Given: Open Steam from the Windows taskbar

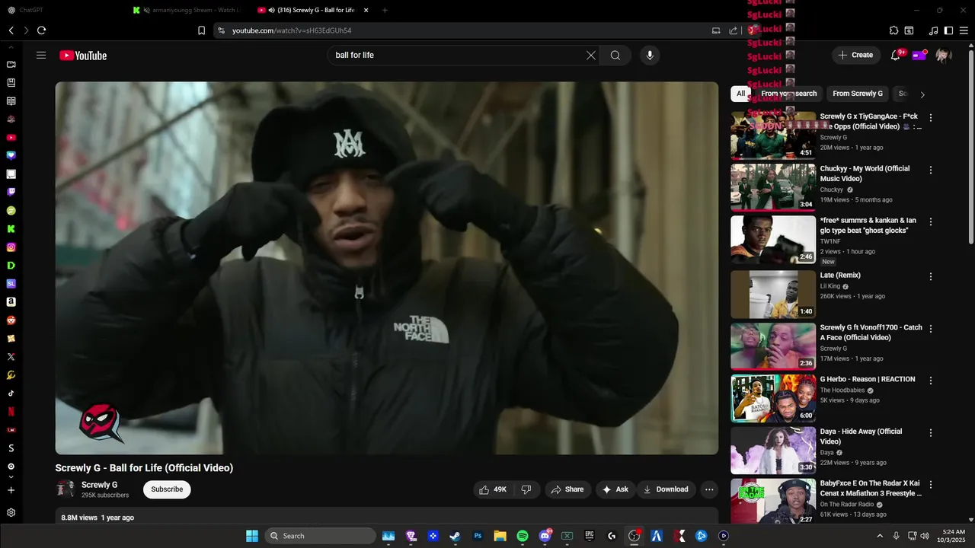Looking at the screenshot, I should pos(455,536).
